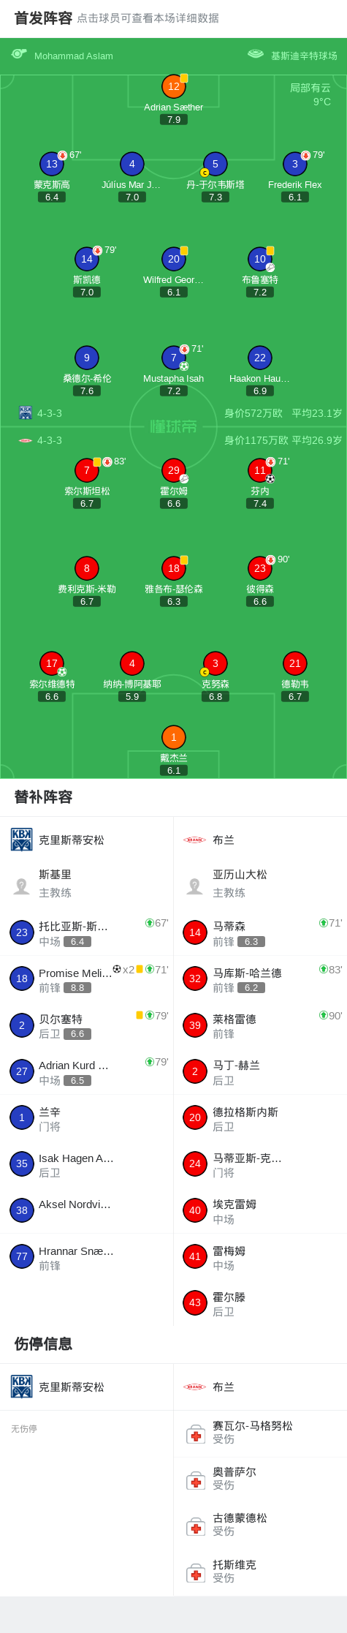Open red number 29 霍尔姆 player icon
This screenshot has width=347, height=1633.
point(174,470)
